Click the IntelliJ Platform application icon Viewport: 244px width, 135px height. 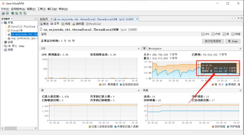(x=9, y=26)
